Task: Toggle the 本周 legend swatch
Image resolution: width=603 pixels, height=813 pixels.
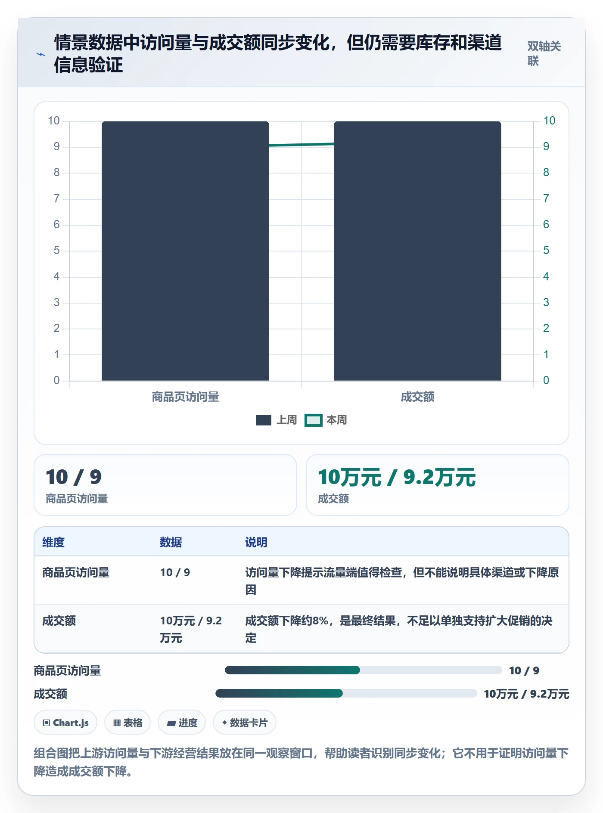Action: coord(314,420)
